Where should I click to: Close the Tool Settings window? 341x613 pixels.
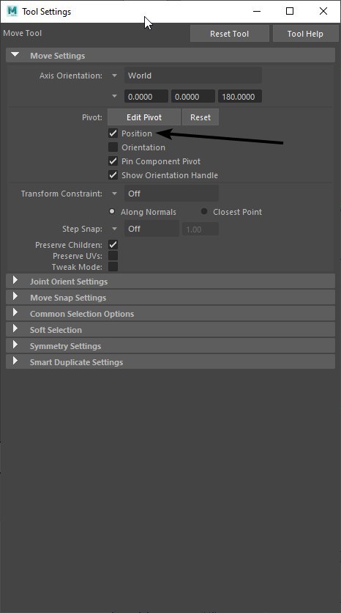[x=323, y=11]
